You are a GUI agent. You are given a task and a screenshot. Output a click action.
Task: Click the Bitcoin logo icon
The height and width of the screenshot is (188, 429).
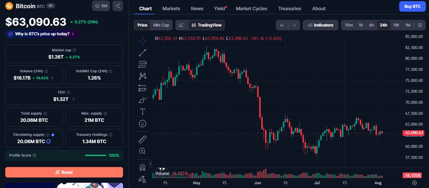click(9, 6)
